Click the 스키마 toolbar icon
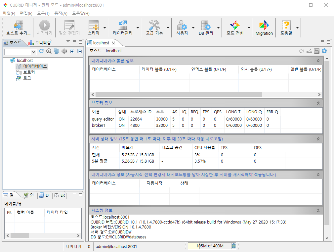Image resolution: width=334 pixels, height=252 pixels. (x=94, y=25)
